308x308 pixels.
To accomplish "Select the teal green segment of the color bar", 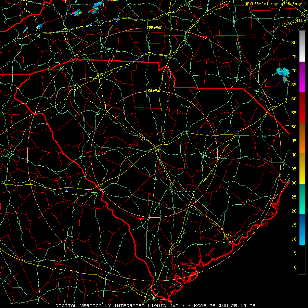I will click(x=302, y=199).
